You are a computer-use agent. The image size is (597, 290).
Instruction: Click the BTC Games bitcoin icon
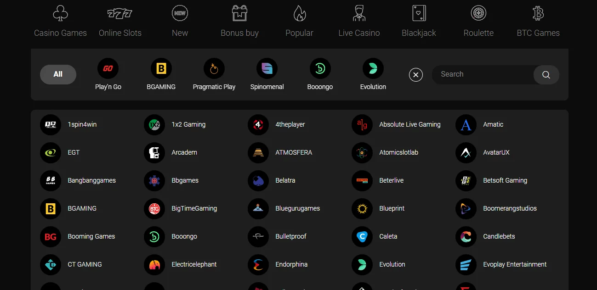pos(538,13)
